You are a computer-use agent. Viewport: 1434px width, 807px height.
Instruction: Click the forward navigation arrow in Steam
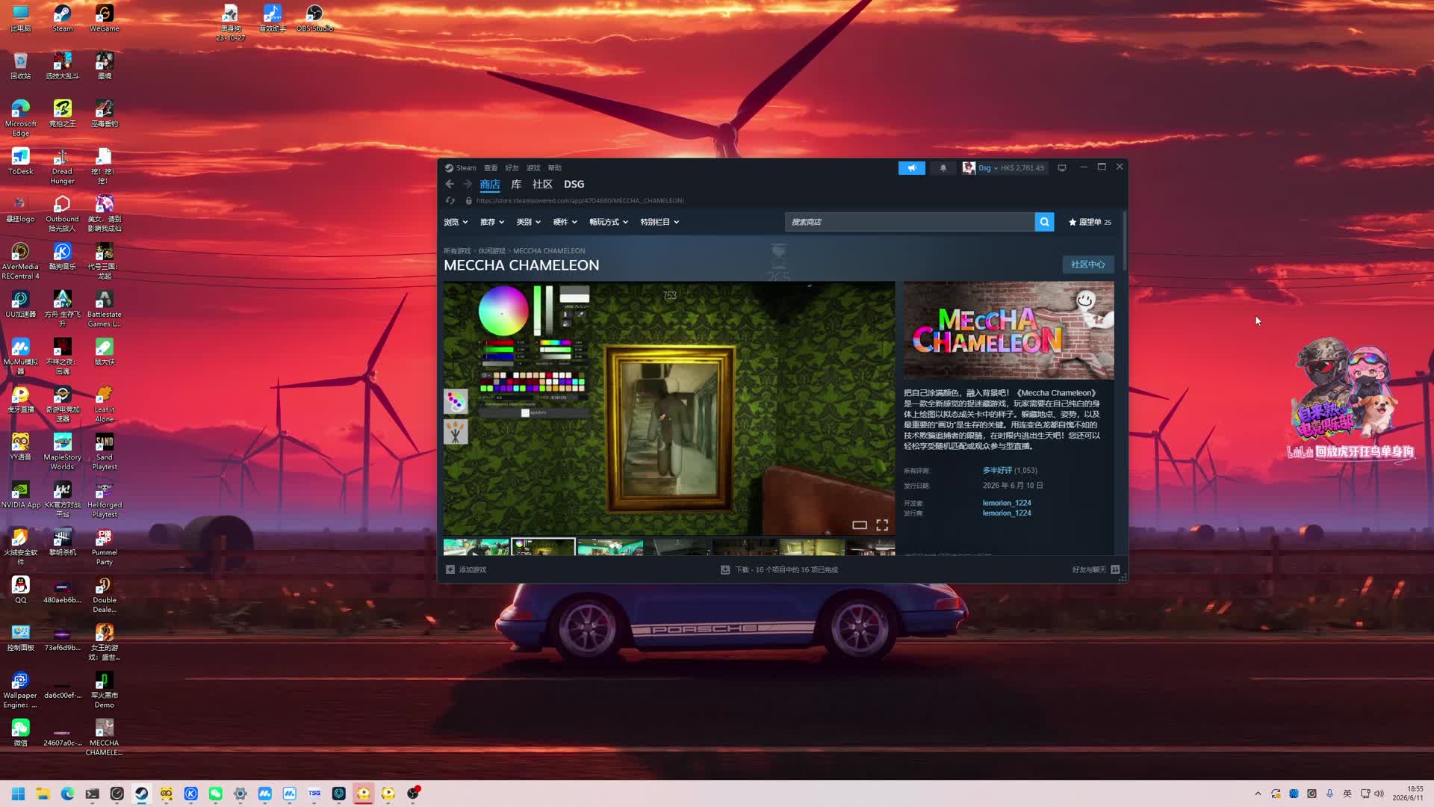click(x=468, y=185)
